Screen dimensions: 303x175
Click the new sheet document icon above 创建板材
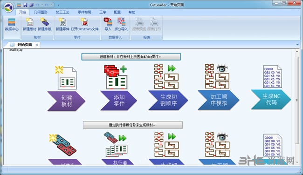[x=66, y=78]
